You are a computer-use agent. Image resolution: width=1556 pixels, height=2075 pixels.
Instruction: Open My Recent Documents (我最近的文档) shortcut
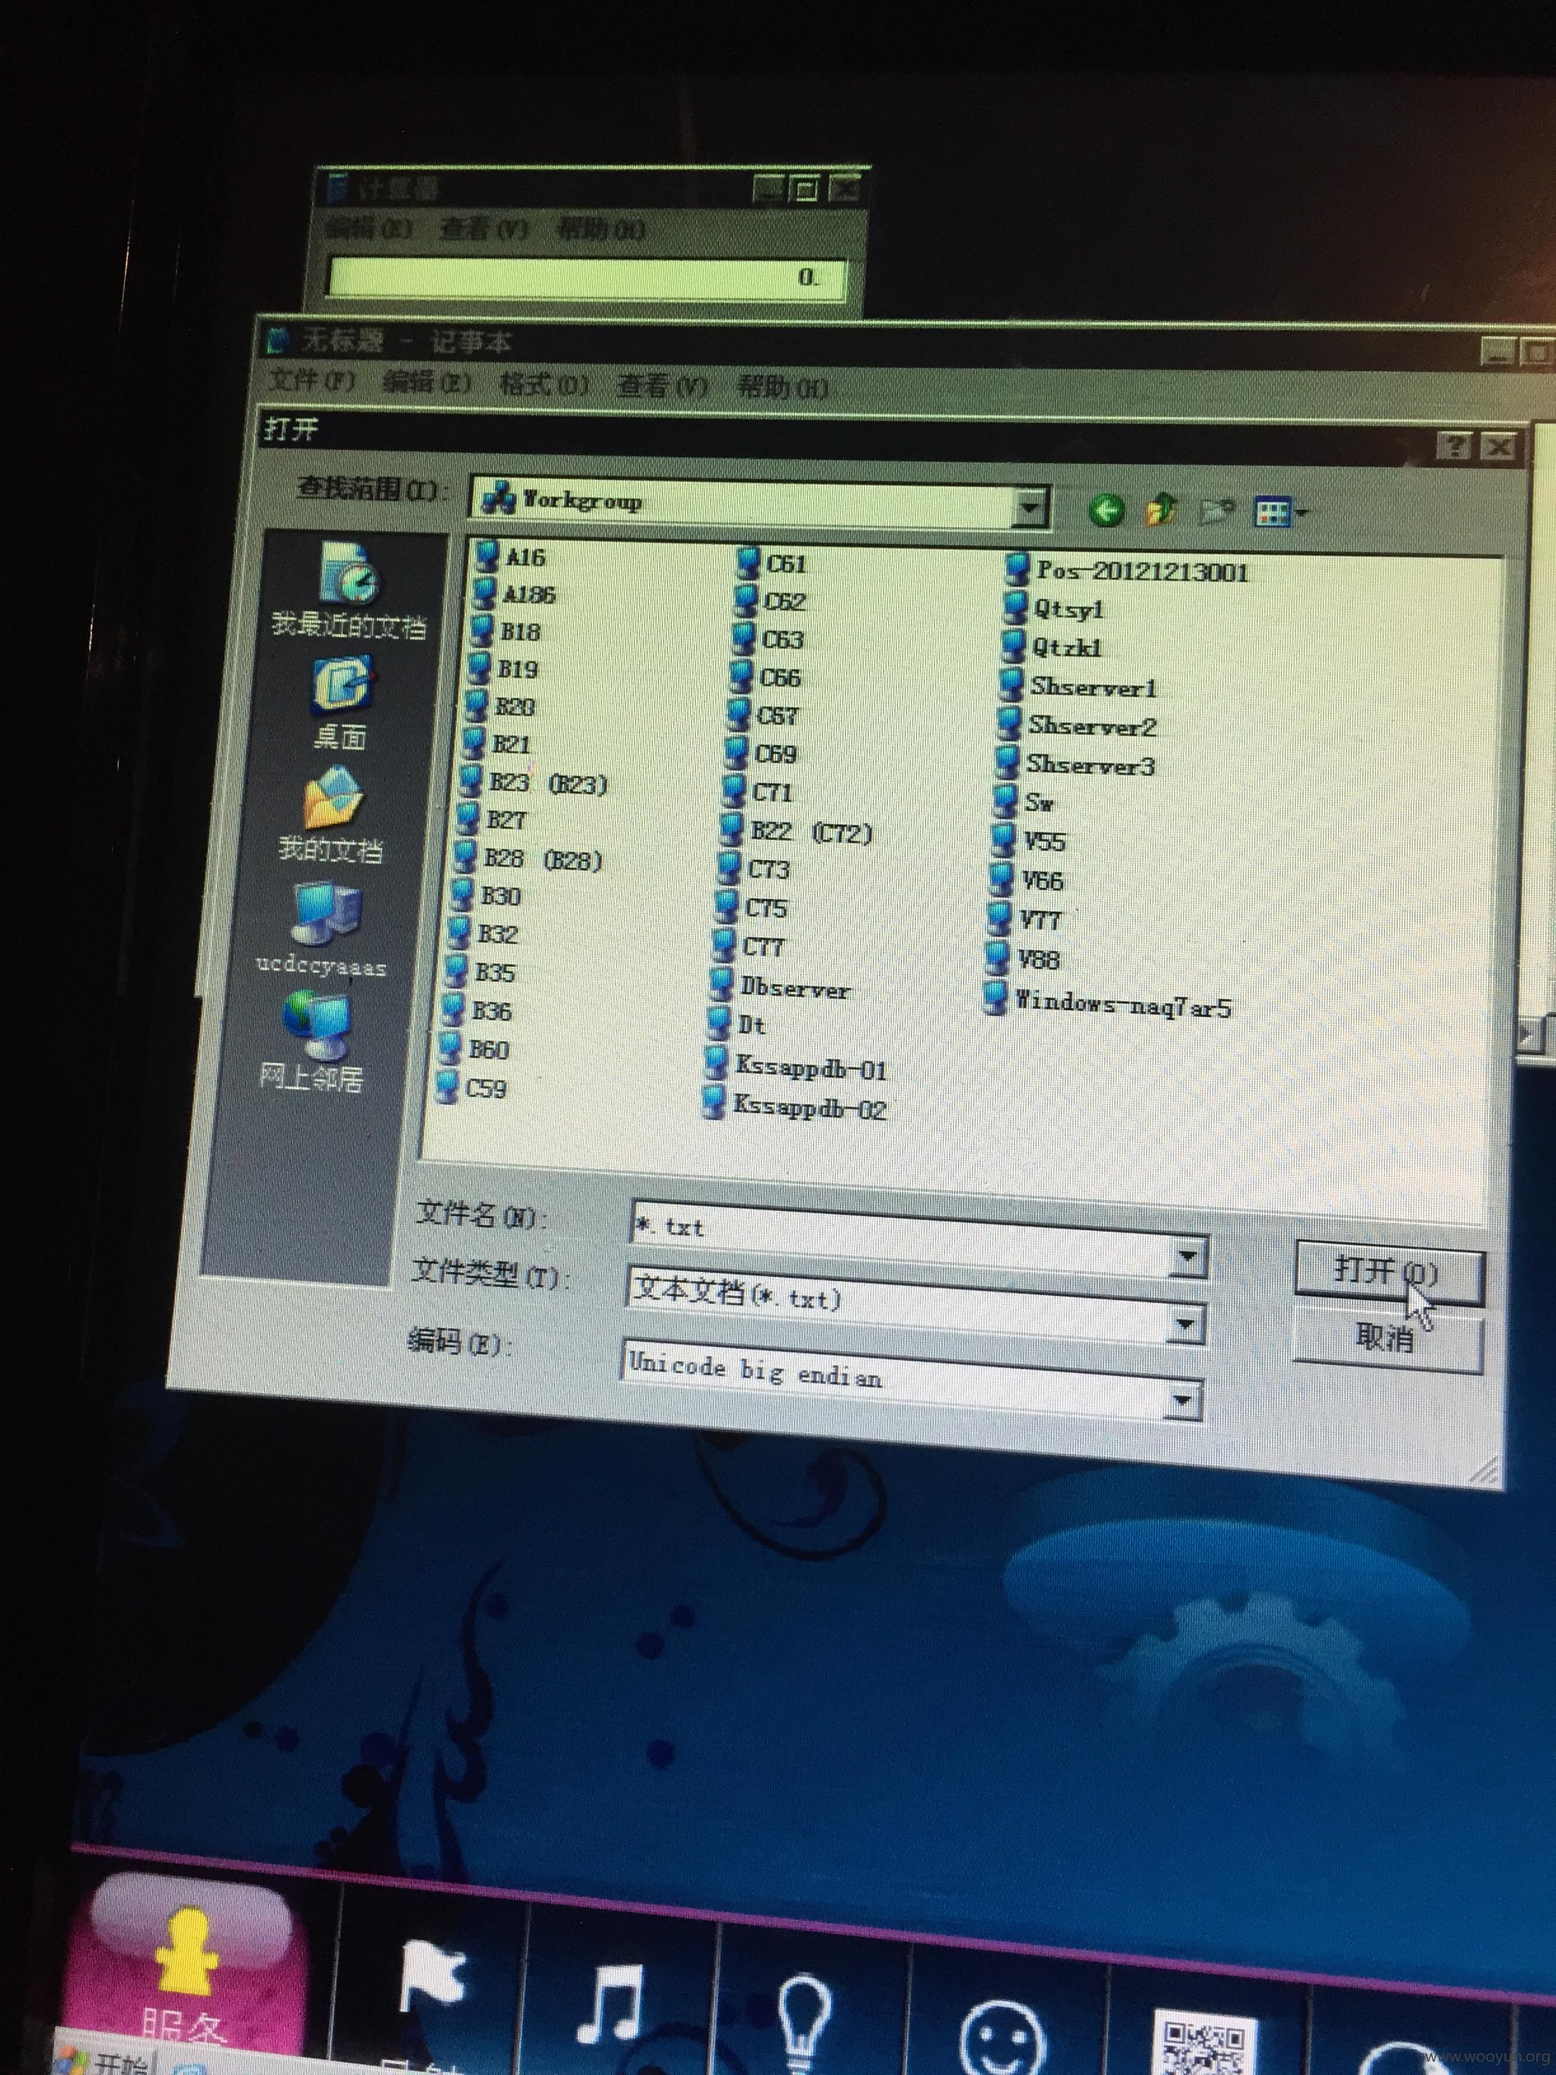(x=350, y=591)
